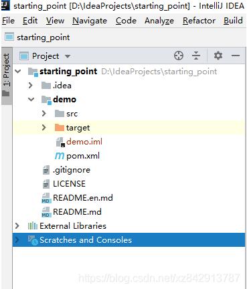Hide the Project tool window
The width and height of the screenshot is (247, 289).
tap(235, 56)
